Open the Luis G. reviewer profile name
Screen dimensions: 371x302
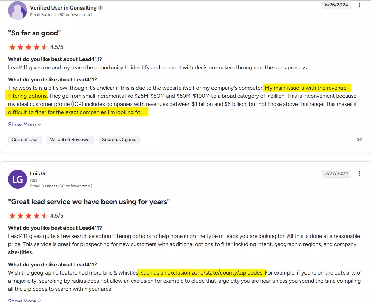[38, 173]
